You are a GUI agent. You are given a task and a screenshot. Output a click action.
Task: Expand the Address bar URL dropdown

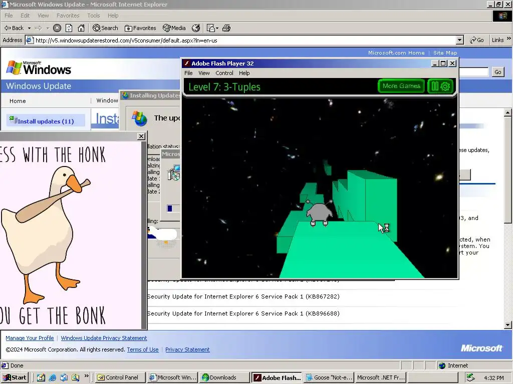(460, 40)
